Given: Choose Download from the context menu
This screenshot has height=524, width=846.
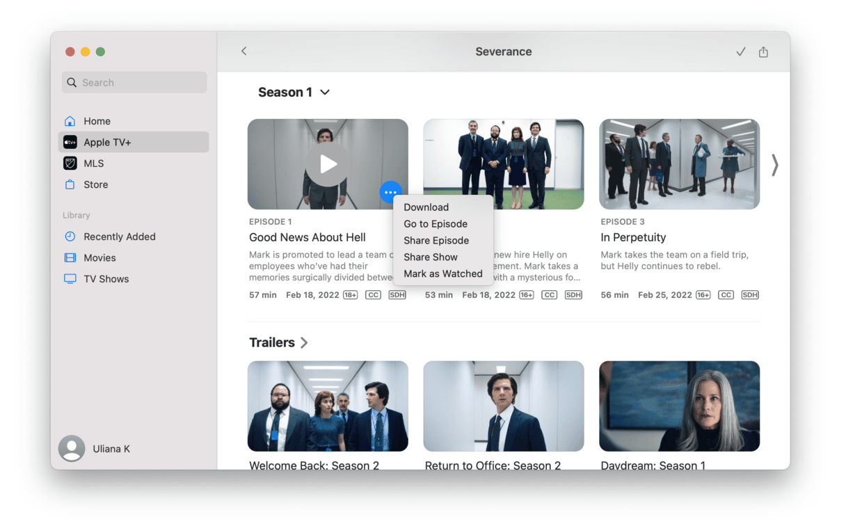Looking at the screenshot, I should (x=426, y=207).
